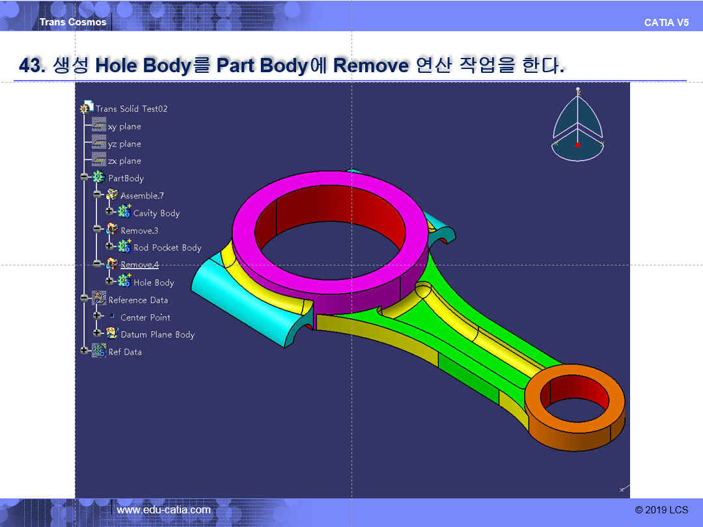The image size is (703, 527).
Task: Click the Trans Solid Test02 root part icon
Action: tap(86, 108)
